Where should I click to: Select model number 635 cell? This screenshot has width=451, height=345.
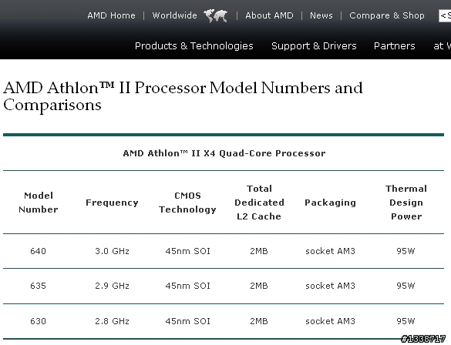[x=38, y=286]
